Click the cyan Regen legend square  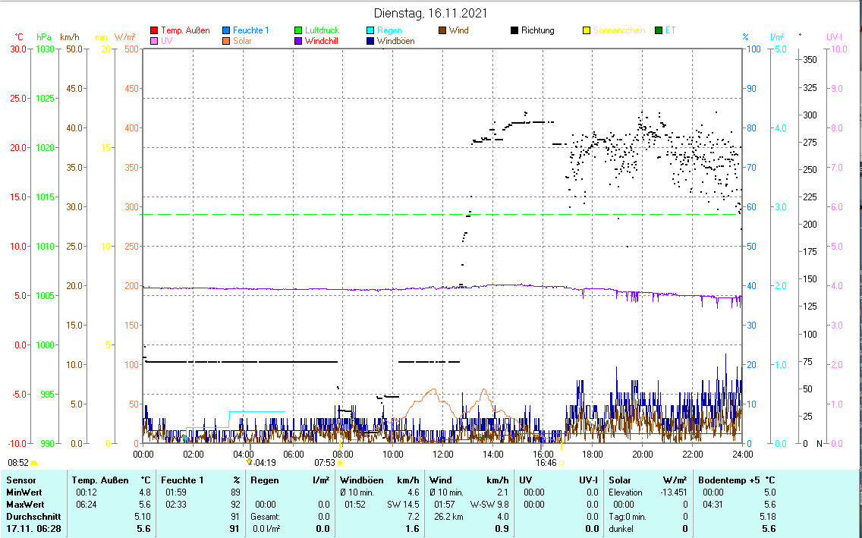(370, 31)
